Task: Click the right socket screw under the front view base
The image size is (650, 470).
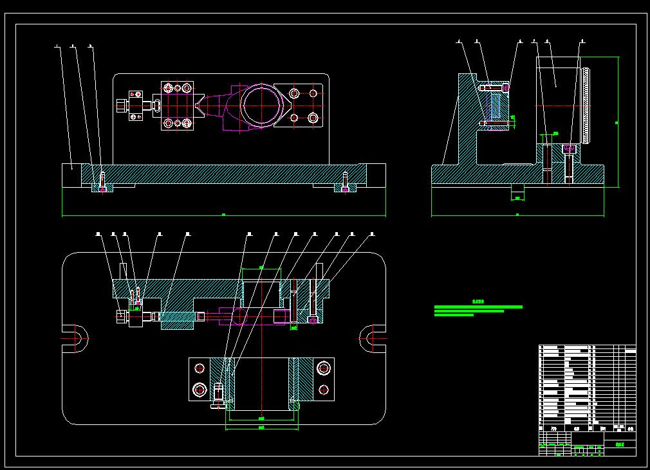Action: pos(345,182)
